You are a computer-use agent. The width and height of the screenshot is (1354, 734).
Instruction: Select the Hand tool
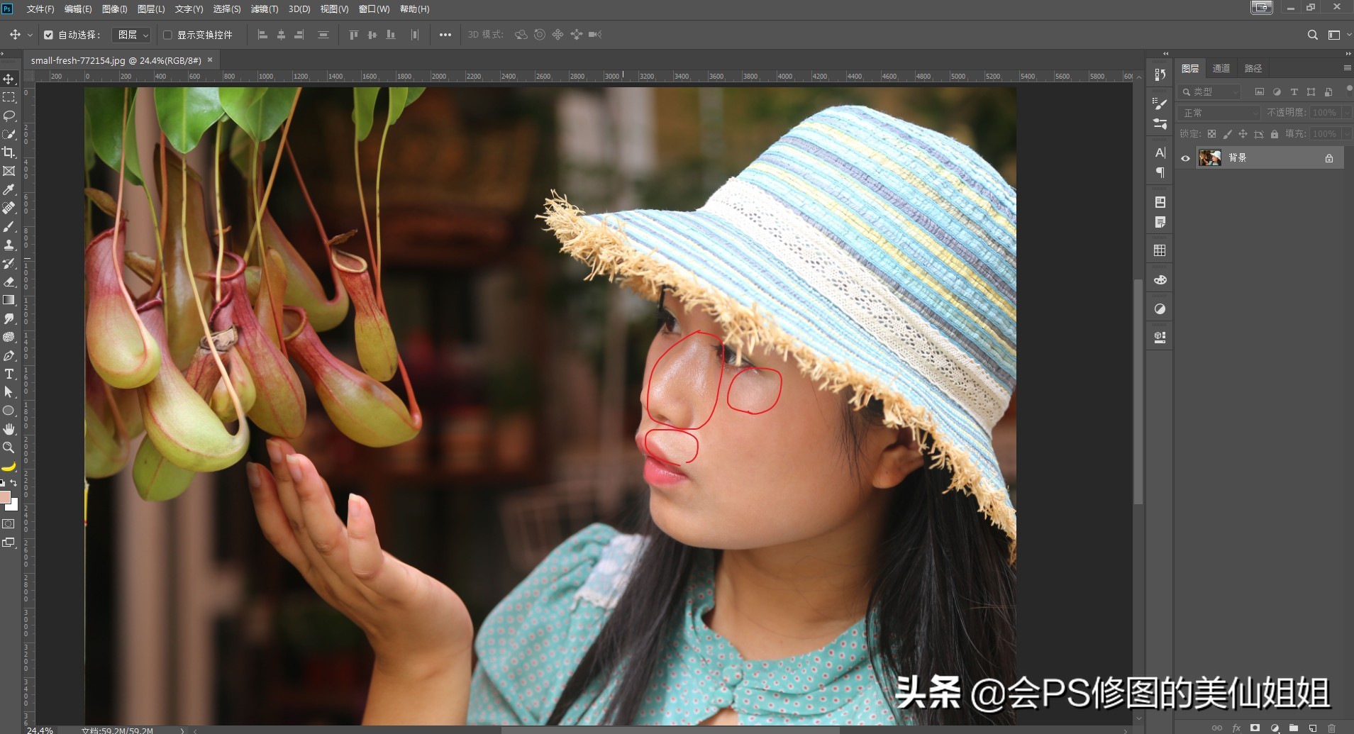[9, 429]
